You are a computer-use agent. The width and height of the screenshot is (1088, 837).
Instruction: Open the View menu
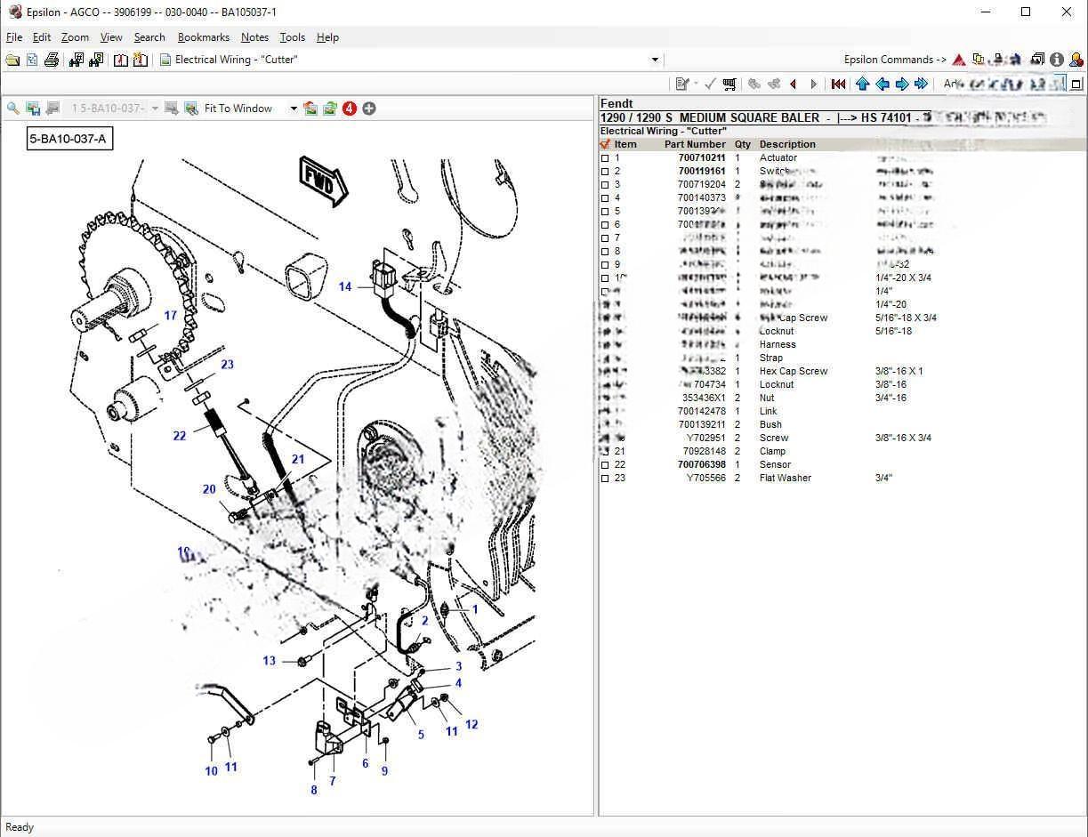pyautogui.click(x=111, y=37)
